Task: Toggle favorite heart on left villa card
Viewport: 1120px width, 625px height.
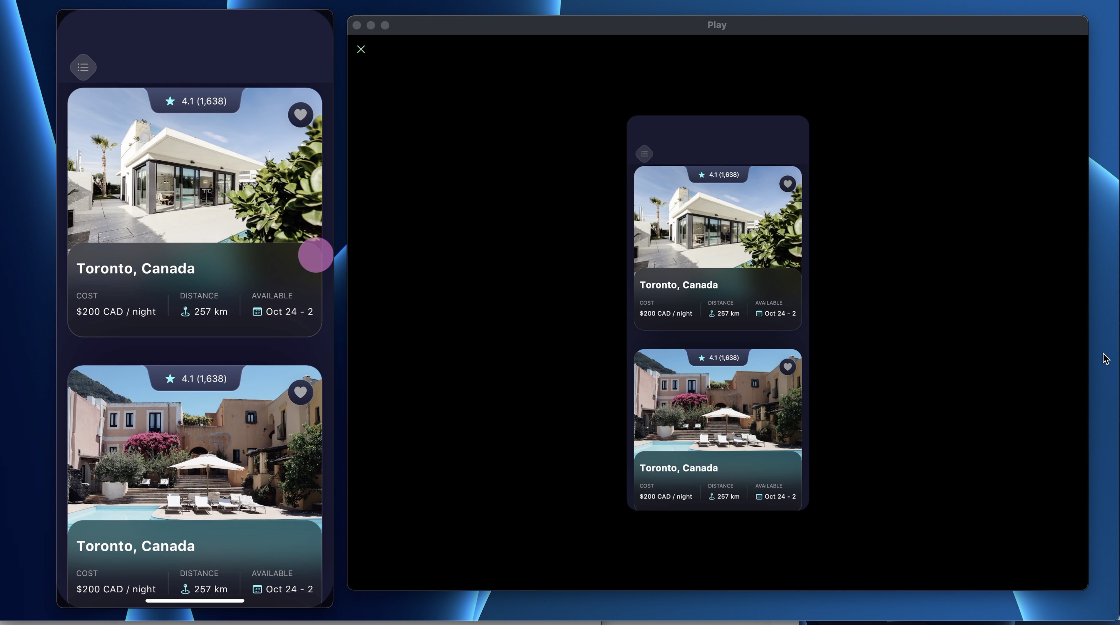Action: click(x=300, y=115)
